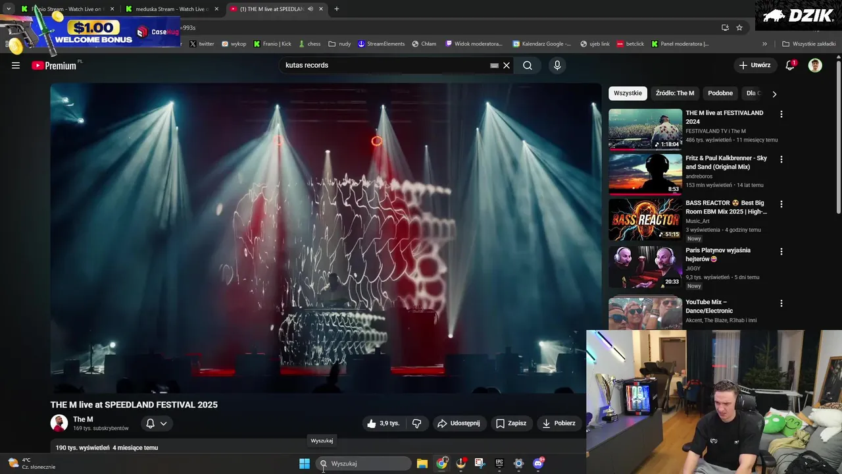Open the YouTube hamburger guide menu

16,65
